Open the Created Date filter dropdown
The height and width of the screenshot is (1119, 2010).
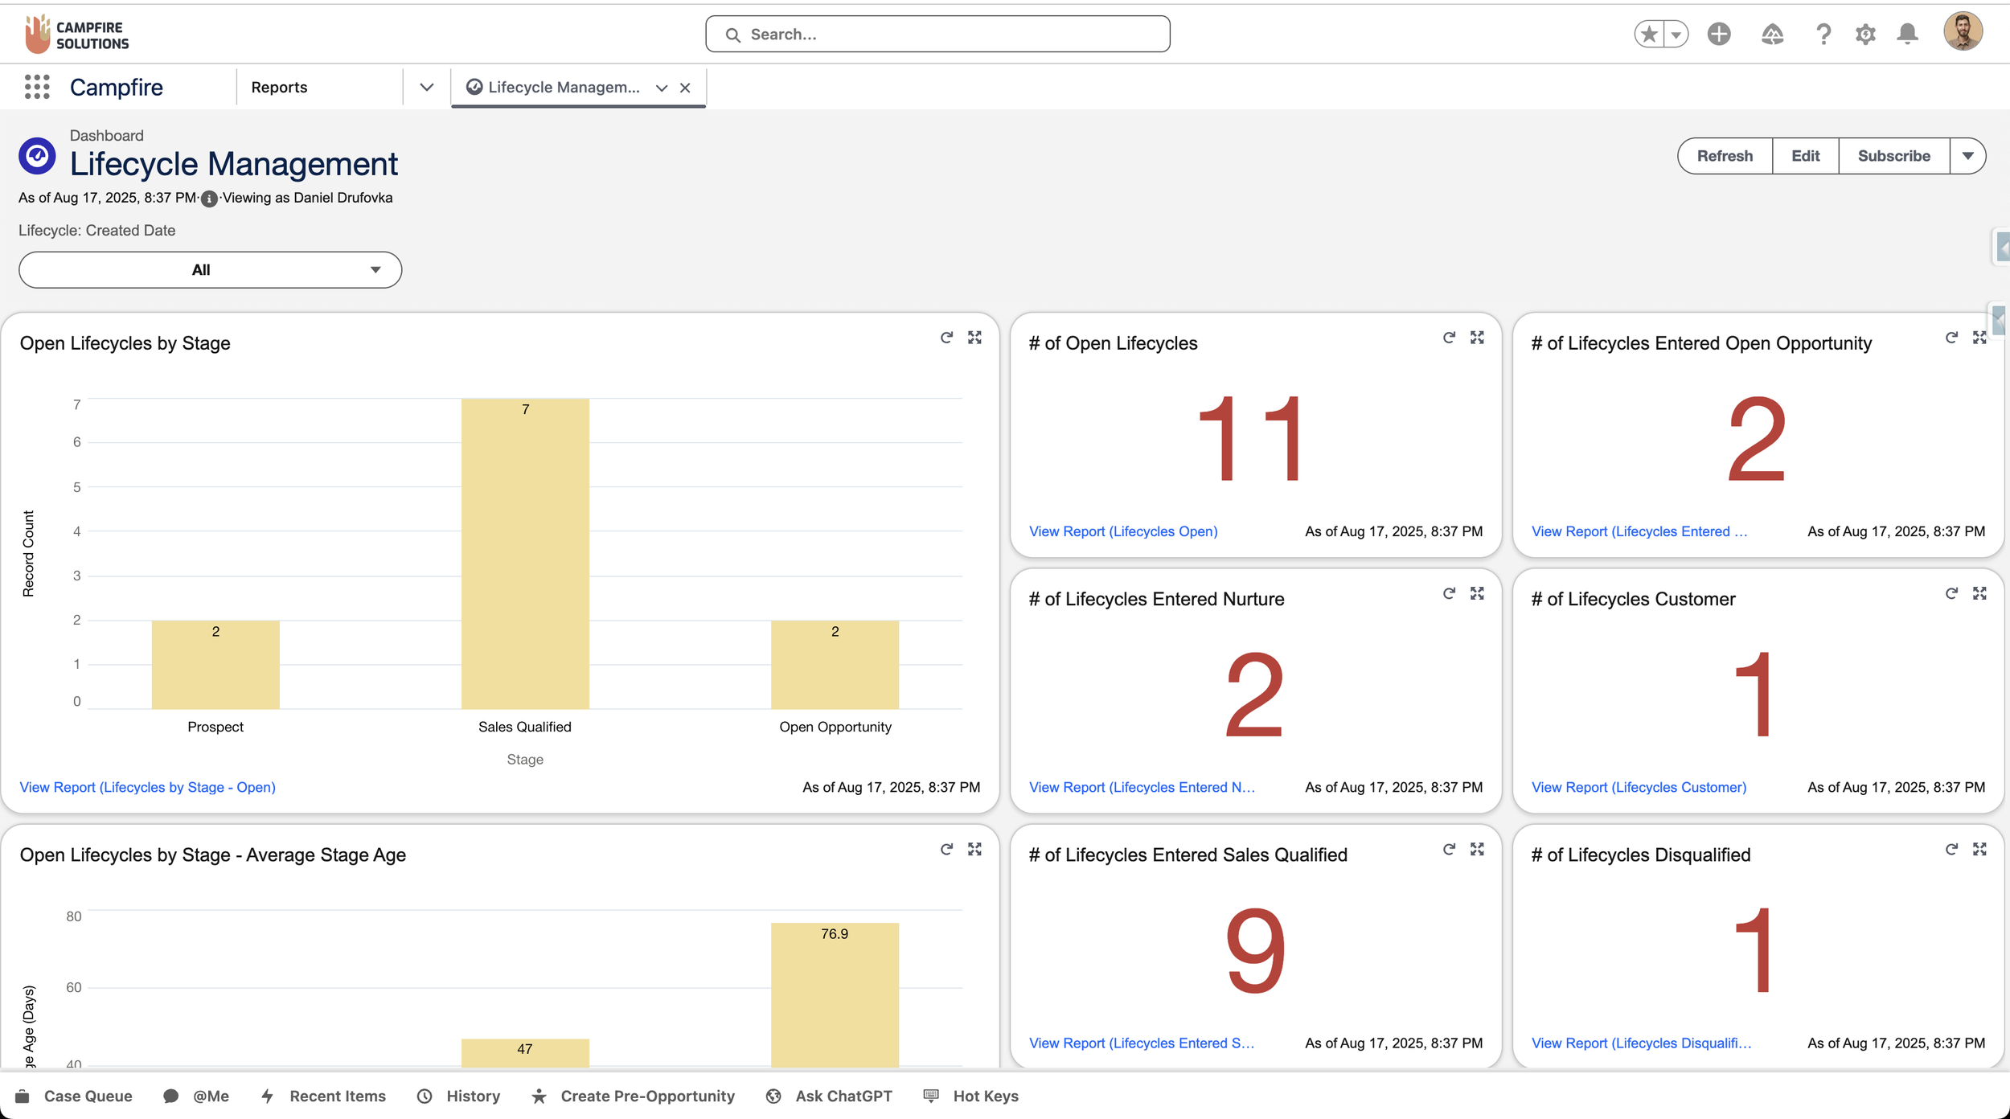210,270
